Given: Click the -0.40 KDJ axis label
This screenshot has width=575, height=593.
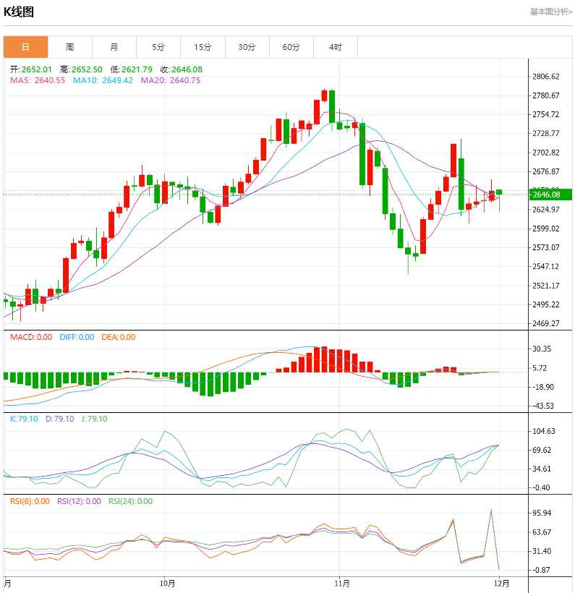Looking at the screenshot, I should coord(541,488).
